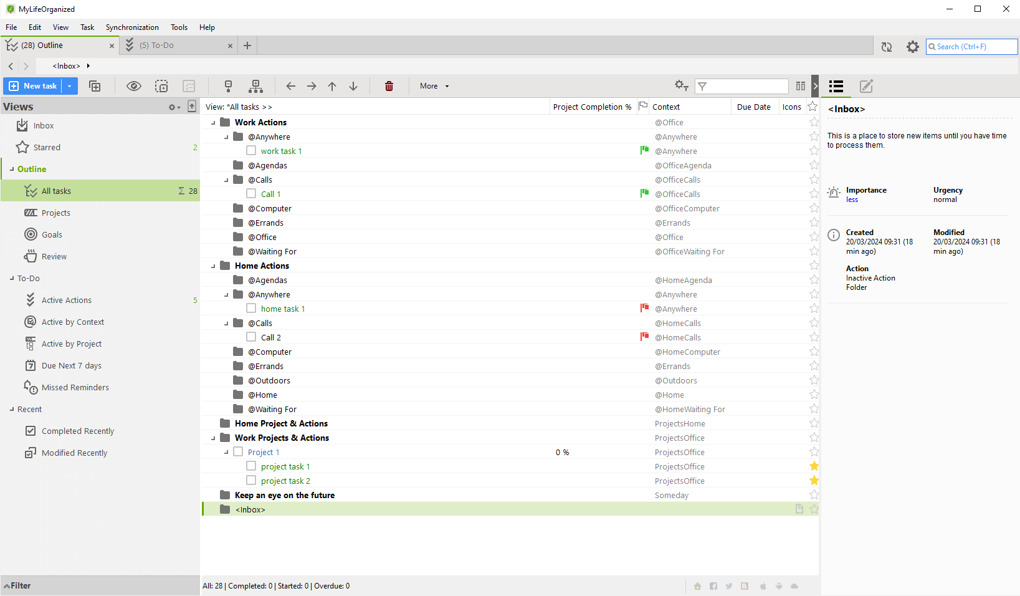The image size is (1020, 596).
Task: Open the Completed Recently view
Action: 77,431
